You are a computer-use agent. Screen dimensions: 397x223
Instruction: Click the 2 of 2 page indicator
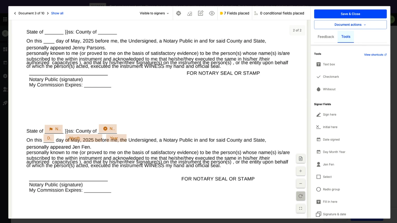click(297, 30)
